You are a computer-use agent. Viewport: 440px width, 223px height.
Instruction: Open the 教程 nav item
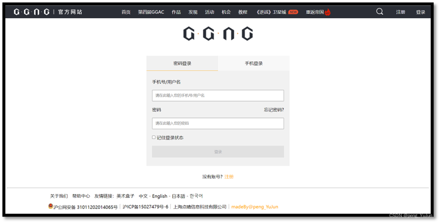pos(243,12)
